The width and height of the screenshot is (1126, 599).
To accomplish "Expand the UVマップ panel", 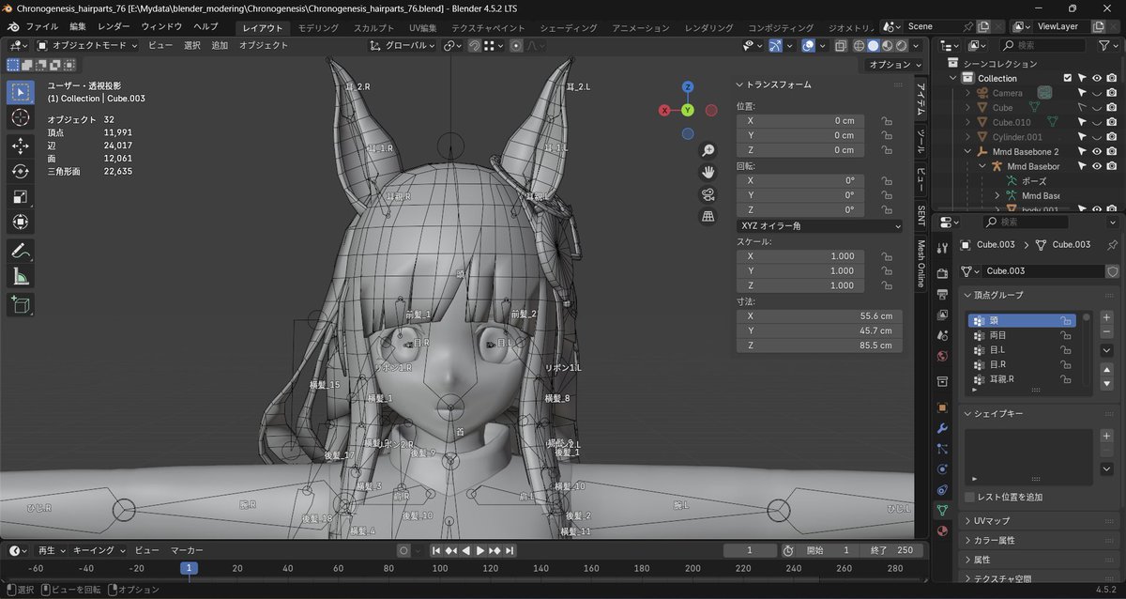I will click(991, 520).
